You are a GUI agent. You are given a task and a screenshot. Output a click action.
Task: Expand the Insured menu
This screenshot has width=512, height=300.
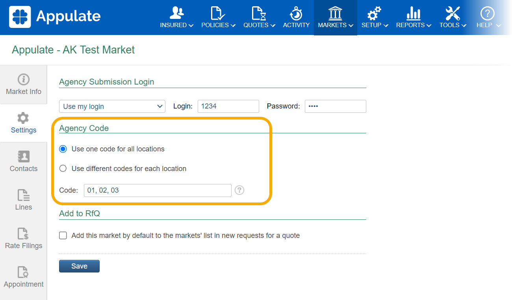pyautogui.click(x=176, y=17)
